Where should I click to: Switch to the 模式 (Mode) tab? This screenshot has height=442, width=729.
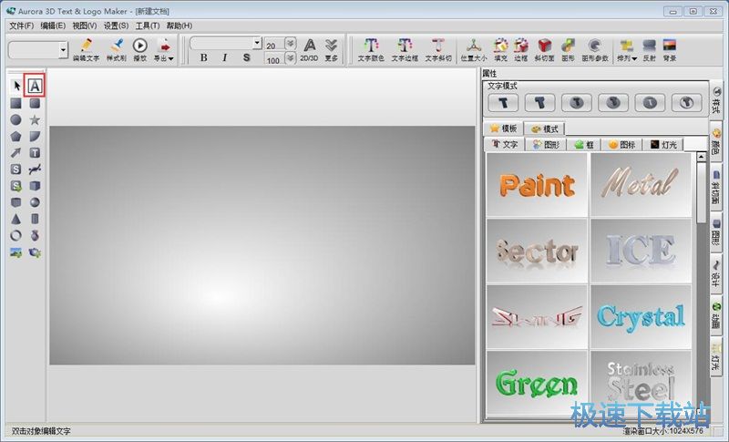544,128
